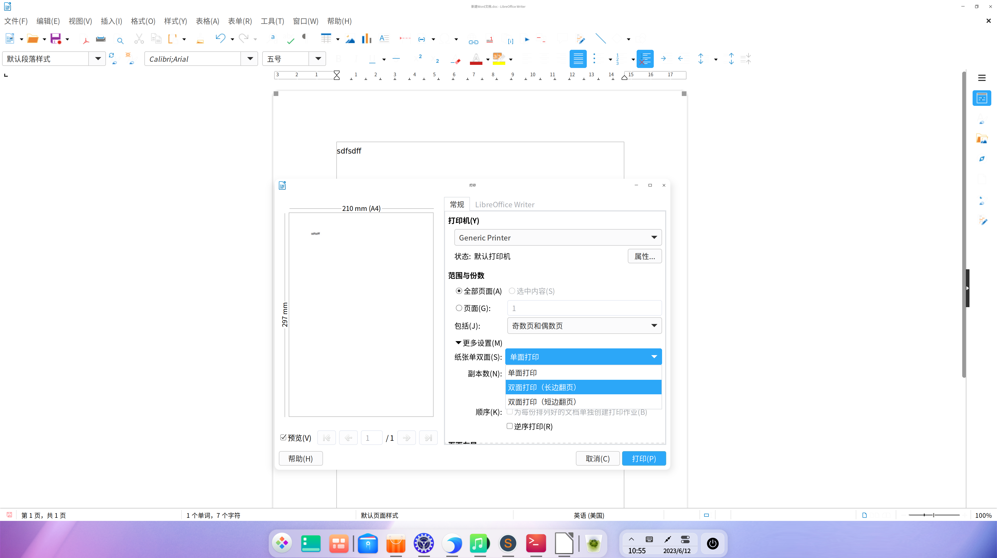This screenshot has width=997, height=558.
Task: Open the 格式(O) menu
Action: pyautogui.click(x=143, y=21)
